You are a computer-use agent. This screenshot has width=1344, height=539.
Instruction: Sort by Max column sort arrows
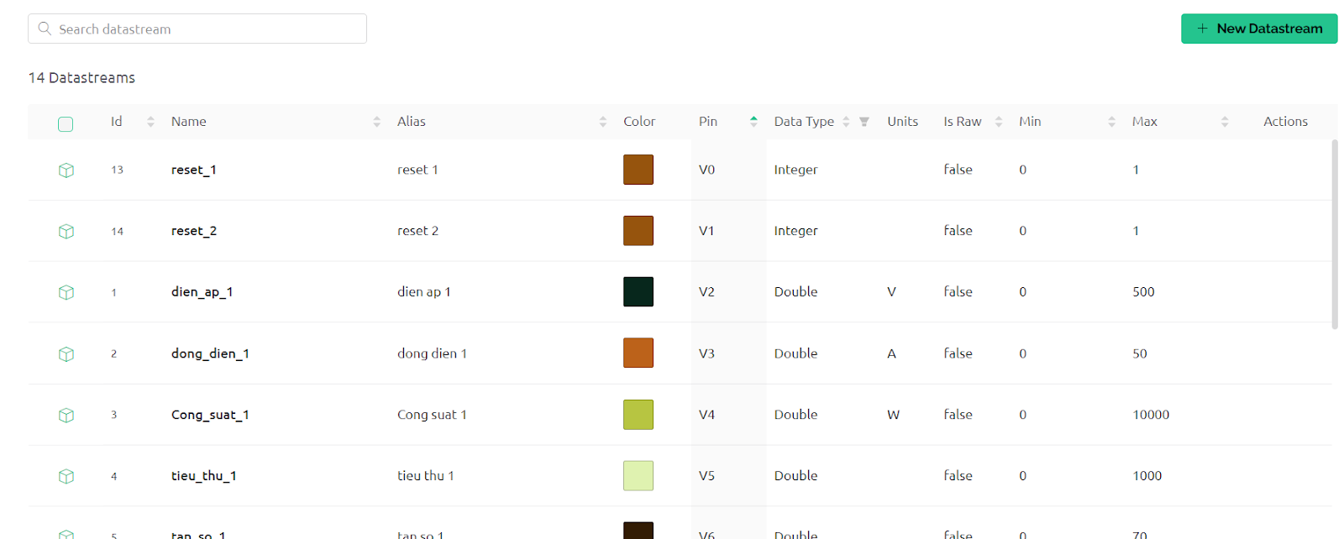[x=1225, y=122]
